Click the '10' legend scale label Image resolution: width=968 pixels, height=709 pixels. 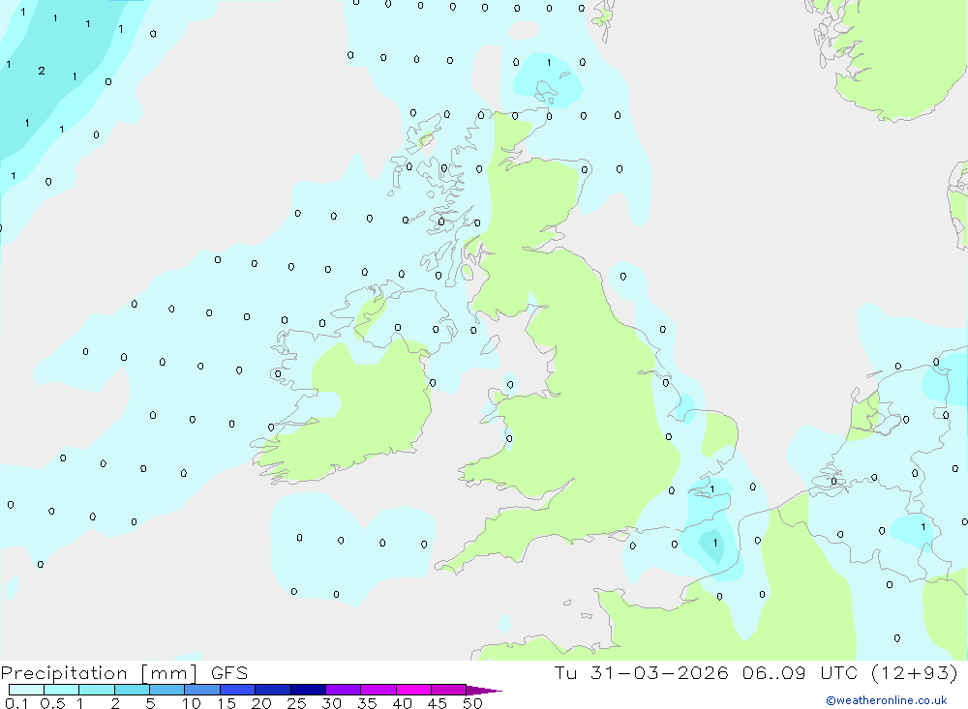(x=192, y=703)
